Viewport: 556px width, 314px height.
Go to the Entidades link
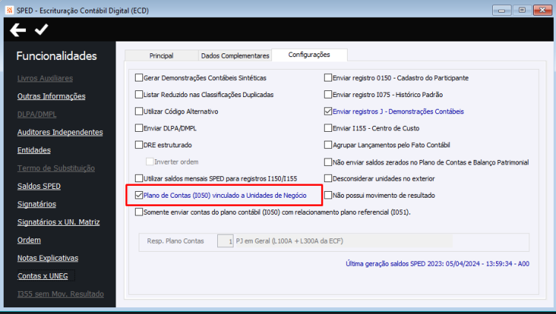(x=34, y=150)
